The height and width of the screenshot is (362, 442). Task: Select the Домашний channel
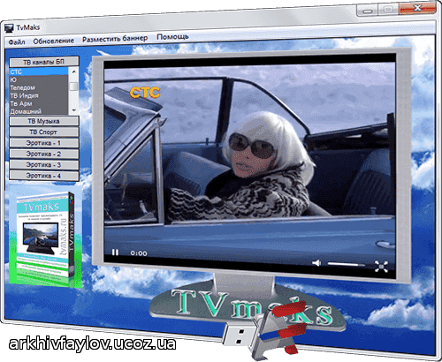pos(39,111)
